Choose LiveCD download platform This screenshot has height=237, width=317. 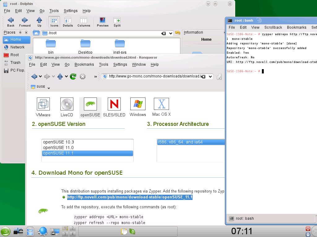point(67,107)
